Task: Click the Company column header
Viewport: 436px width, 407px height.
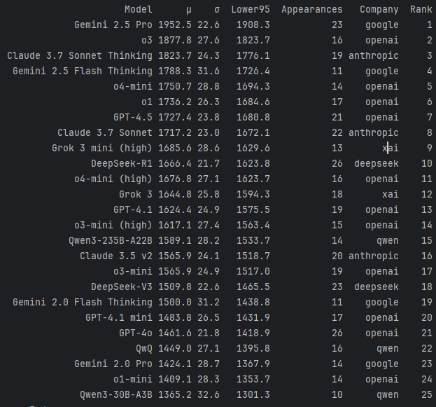Action: coord(379,10)
